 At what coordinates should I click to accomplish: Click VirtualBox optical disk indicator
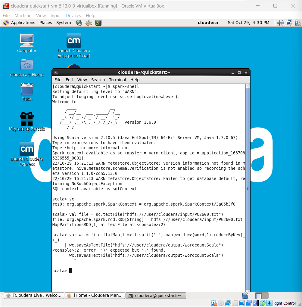tap(221, 303)
